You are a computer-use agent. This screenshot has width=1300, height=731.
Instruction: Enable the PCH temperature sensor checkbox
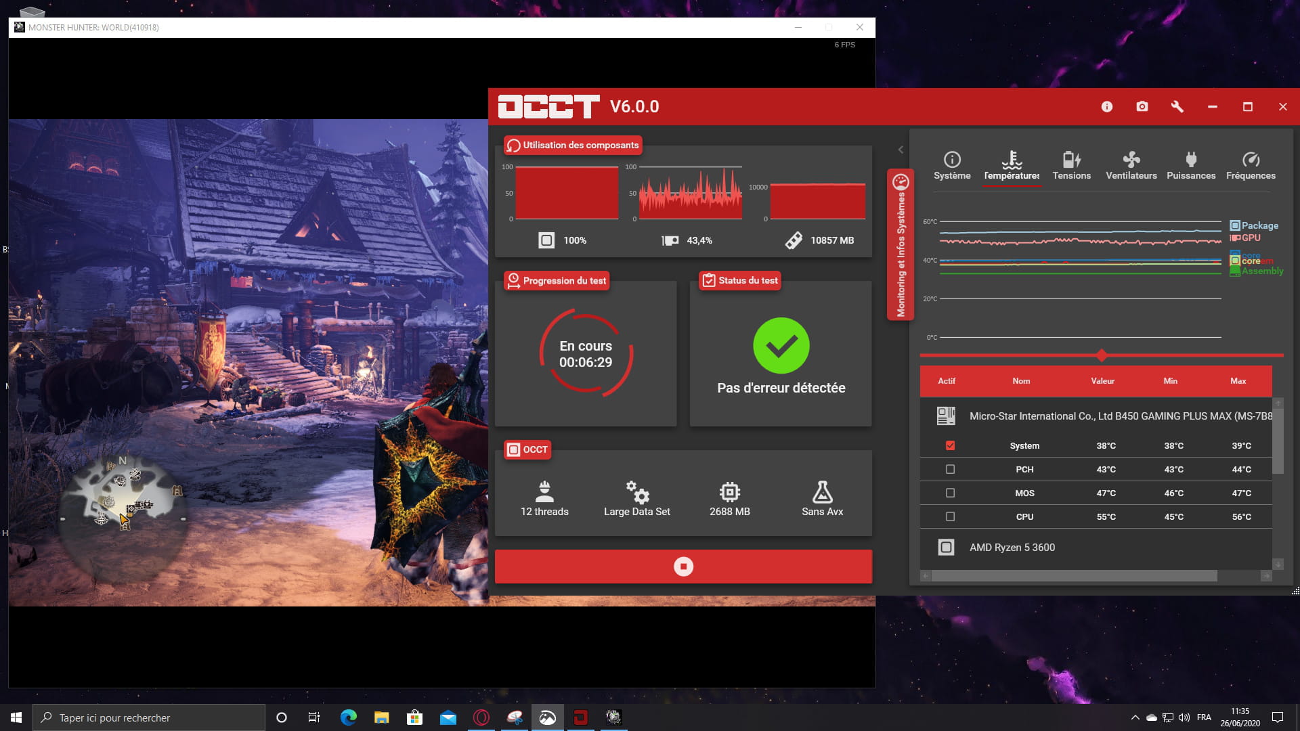tap(950, 469)
